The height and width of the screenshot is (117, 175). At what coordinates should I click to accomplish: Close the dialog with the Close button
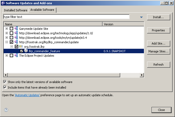pyautogui.click(x=161, y=110)
